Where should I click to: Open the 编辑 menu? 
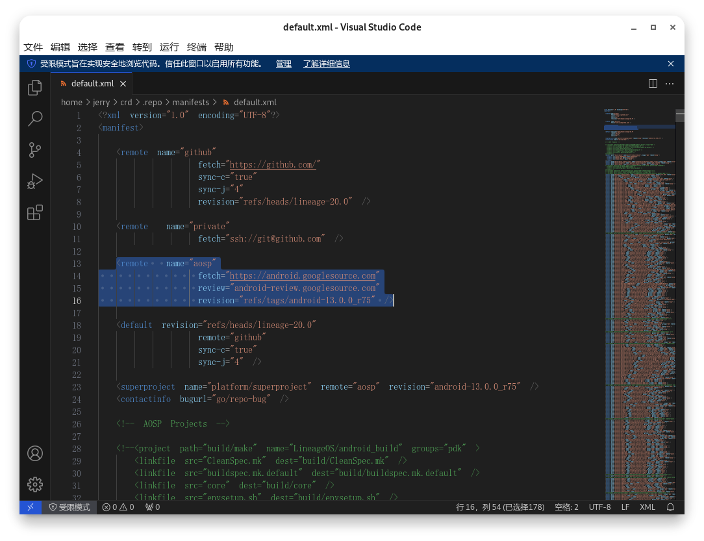pyautogui.click(x=60, y=47)
